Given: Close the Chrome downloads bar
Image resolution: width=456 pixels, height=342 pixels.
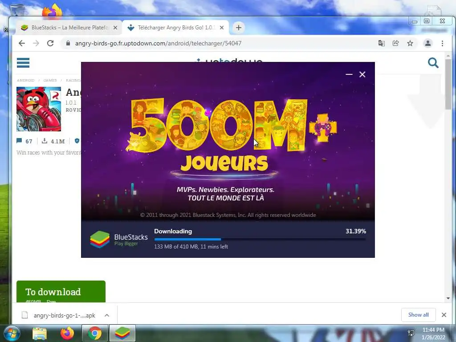Looking at the screenshot, I should (444, 315).
